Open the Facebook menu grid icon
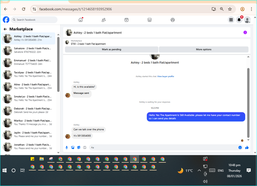This screenshot has height=186, width=257. 231,20
